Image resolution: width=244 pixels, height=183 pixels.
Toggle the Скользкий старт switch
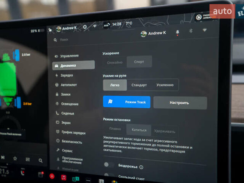point(109,176)
